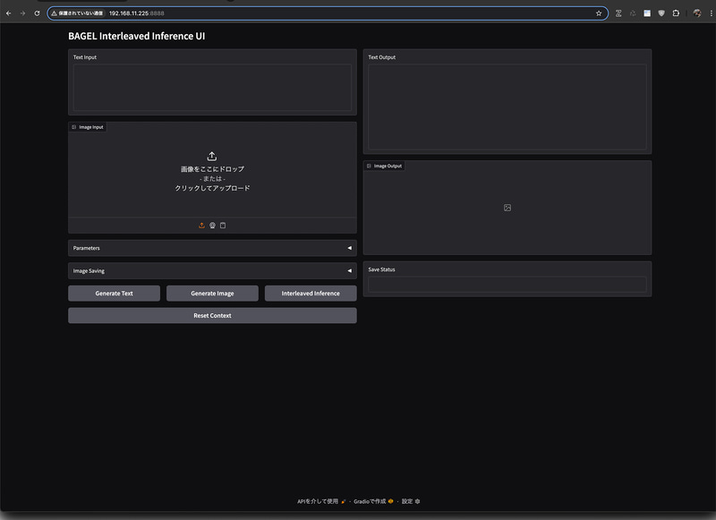Open the 'Gradioで作成' footer link
This screenshot has height=520, width=716.
[373, 501]
